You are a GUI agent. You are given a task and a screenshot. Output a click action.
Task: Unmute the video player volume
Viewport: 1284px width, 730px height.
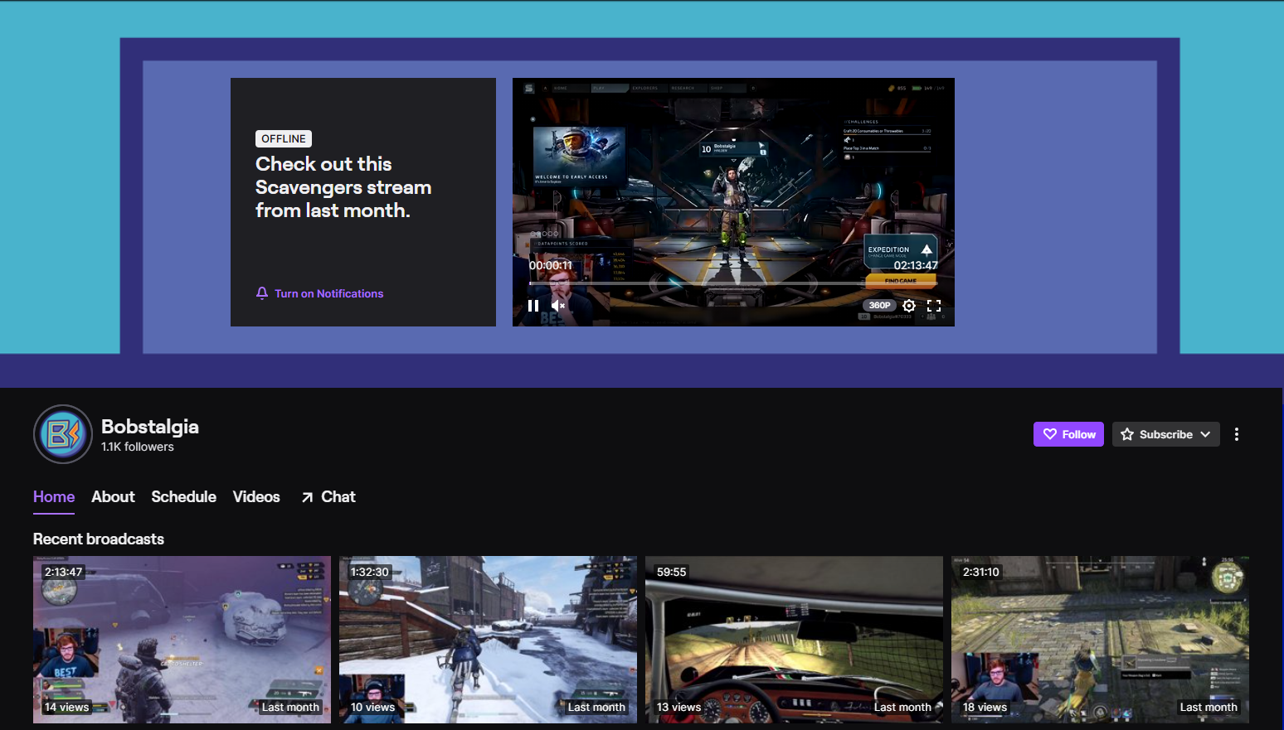[558, 306]
